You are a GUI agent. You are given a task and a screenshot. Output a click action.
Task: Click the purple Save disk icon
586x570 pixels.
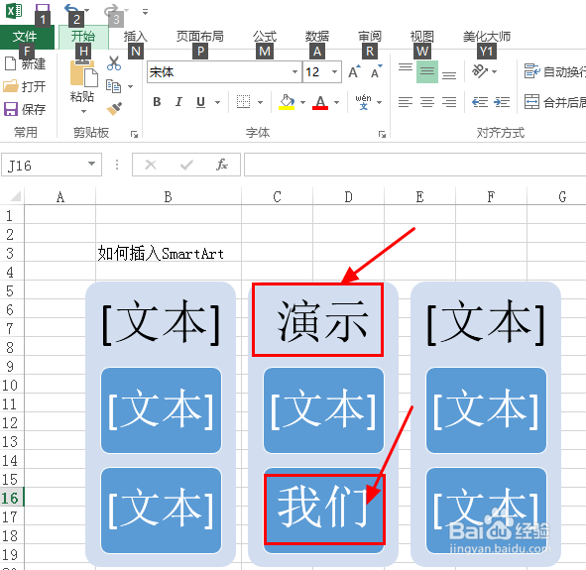coord(11,109)
